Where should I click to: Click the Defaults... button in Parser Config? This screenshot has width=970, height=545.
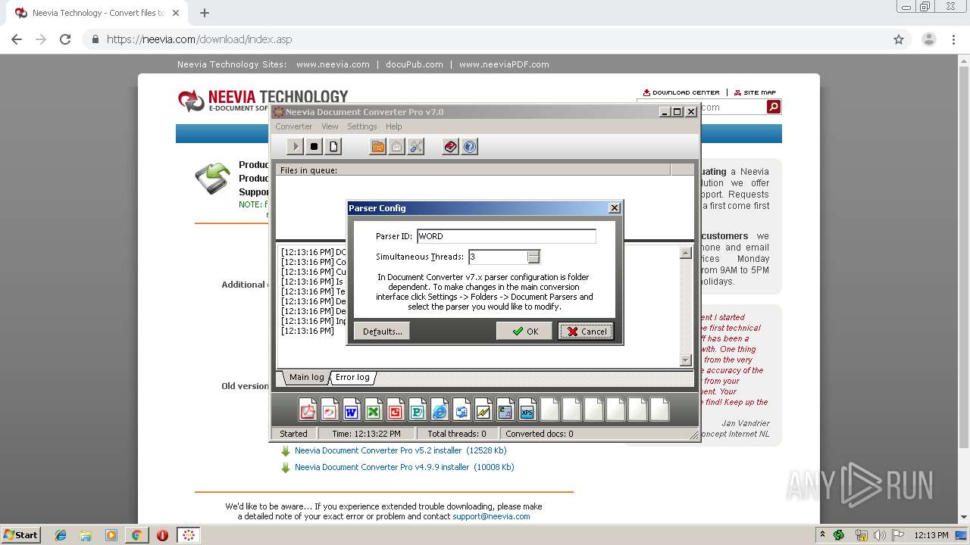tap(382, 332)
